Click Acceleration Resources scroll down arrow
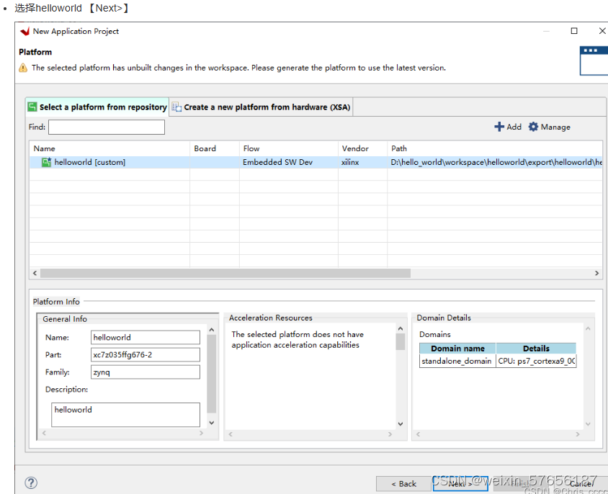Viewport: 608px width, 494px height. pos(401,424)
